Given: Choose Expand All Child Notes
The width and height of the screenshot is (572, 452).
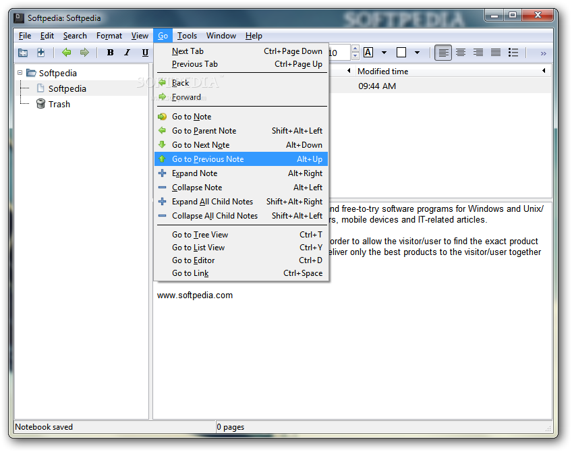Looking at the screenshot, I should click(241, 201).
